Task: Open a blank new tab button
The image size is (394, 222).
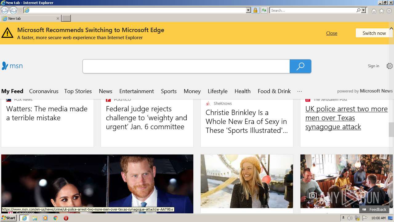Action: 66,18
